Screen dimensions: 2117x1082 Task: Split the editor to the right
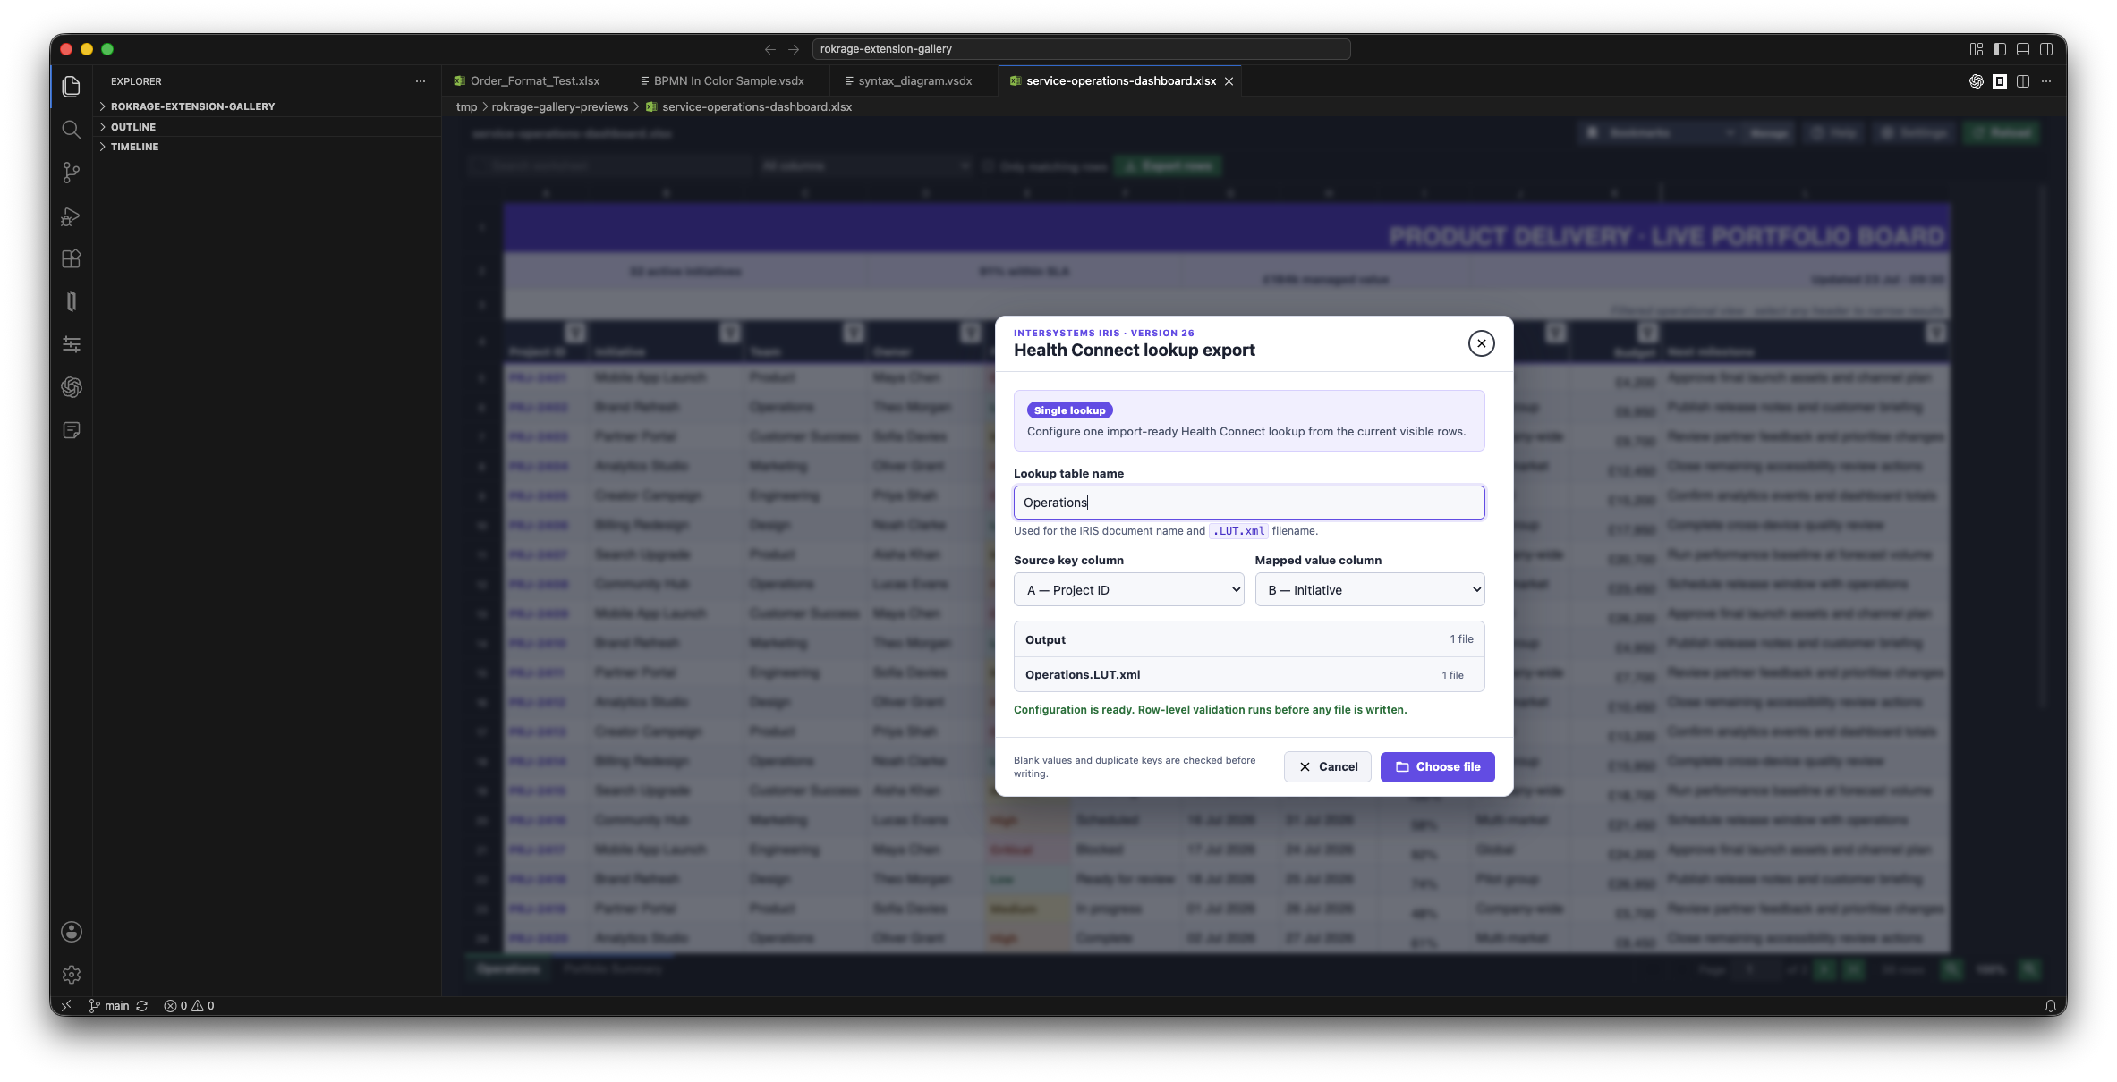pyautogui.click(x=2023, y=81)
